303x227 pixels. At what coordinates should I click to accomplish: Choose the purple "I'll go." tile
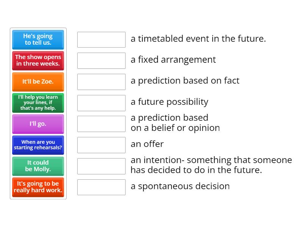(x=38, y=124)
